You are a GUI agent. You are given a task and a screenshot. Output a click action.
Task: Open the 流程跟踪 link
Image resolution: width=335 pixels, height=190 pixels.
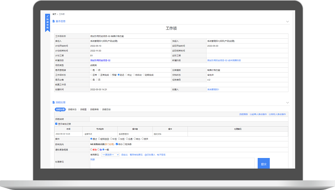click(243, 114)
